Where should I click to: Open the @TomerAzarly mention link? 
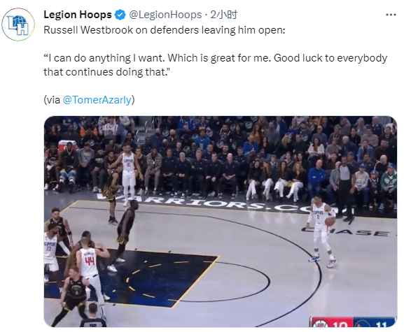[97, 100]
